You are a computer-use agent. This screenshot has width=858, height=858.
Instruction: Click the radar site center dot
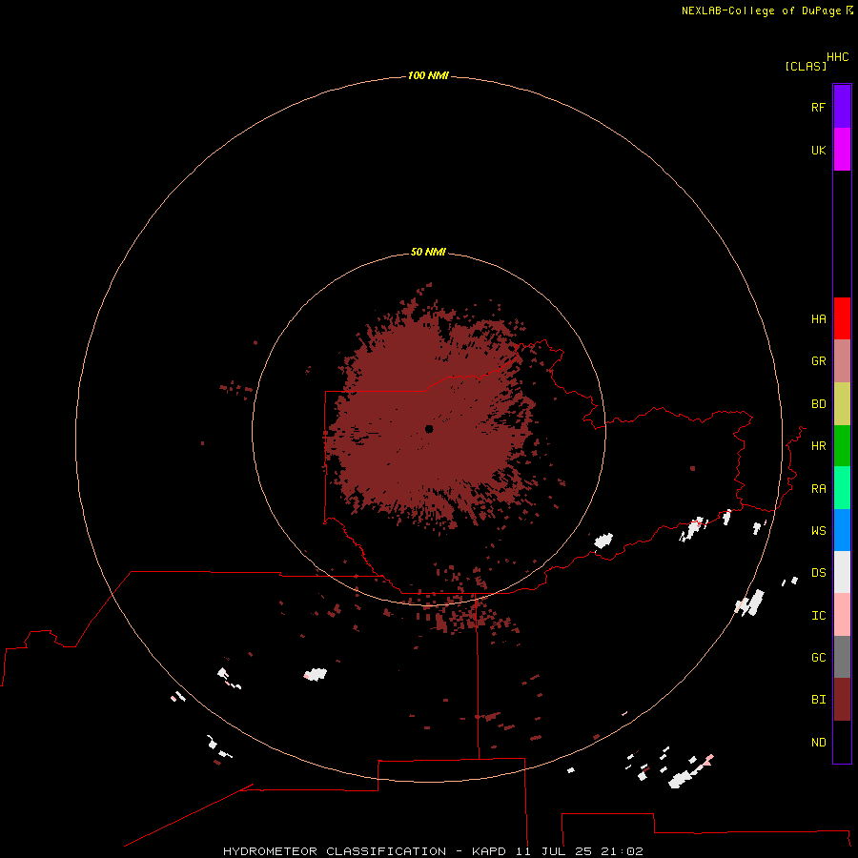tap(429, 429)
